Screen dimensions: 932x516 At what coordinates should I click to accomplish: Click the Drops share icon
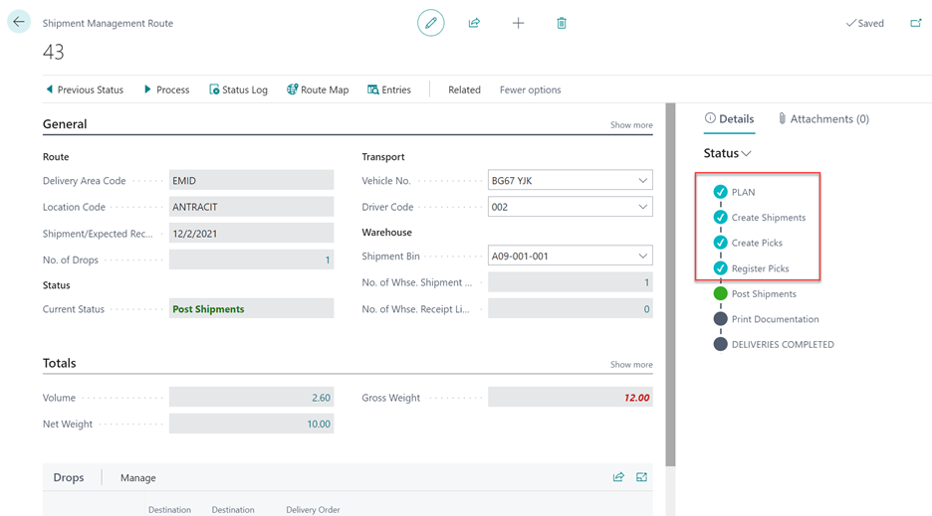pos(618,477)
